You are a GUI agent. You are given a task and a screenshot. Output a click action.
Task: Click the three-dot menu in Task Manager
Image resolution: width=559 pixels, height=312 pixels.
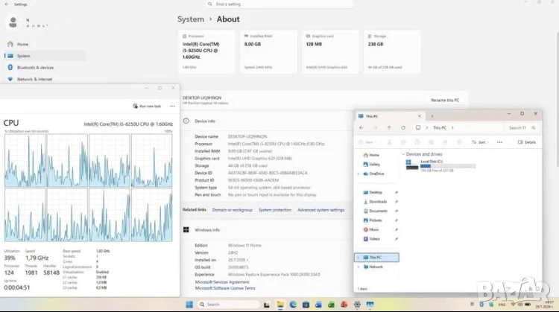click(x=172, y=106)
